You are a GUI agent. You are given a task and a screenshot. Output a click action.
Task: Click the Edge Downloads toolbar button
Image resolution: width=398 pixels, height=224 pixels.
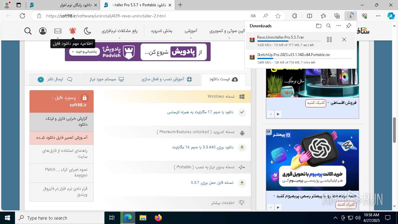point(351,16)
